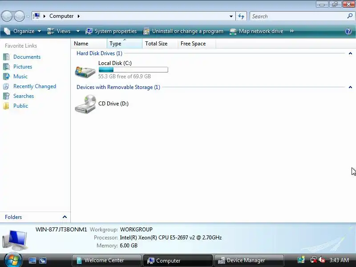356x267 pixels.
Task: Open the Views dropdown arrow
Action: coord(78,31)
